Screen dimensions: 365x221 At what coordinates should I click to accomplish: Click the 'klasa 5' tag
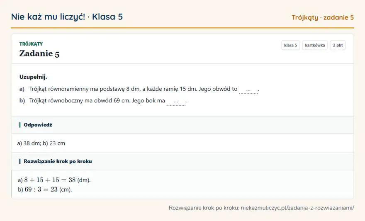coord(290,45)
